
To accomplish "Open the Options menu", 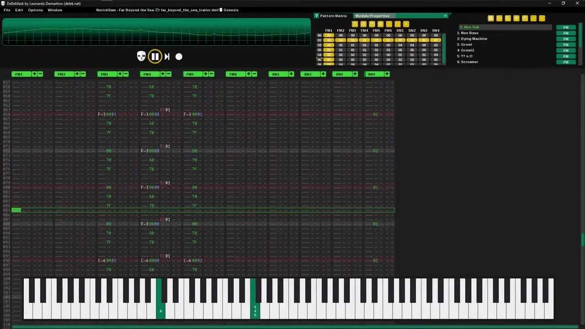I will tap(35, 10).
